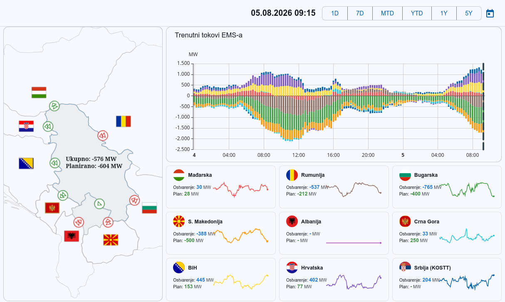Image resolution: width=505 pixels, height=302 pixels.
Task: Open the Rumunija flow card
Action: pyautogui.click(x=334, y=187)
